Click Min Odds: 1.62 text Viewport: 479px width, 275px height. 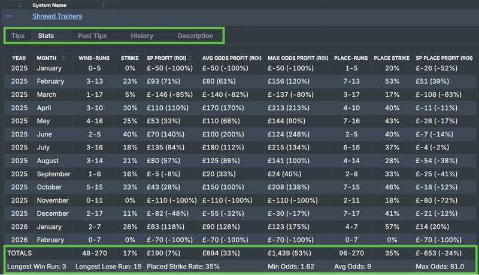click(291, 267)
